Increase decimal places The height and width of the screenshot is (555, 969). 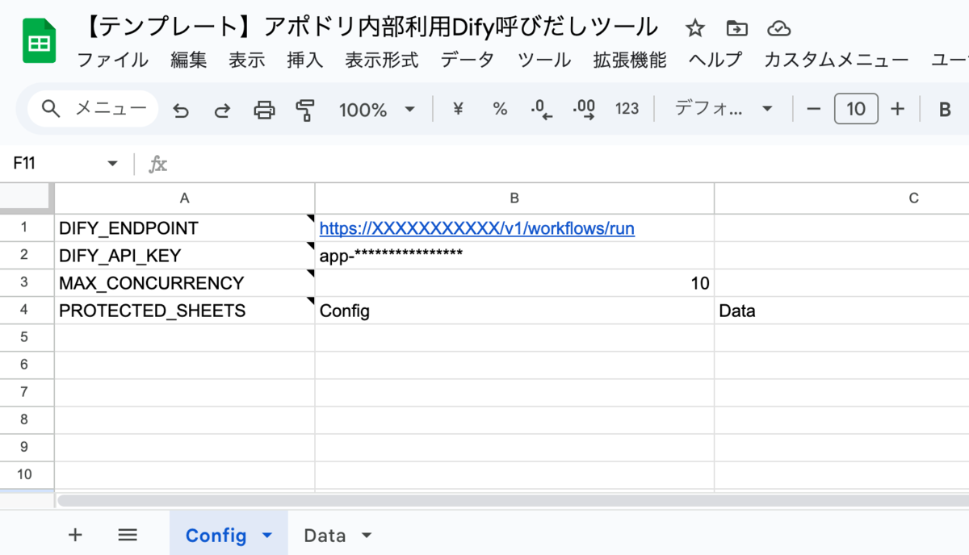pyautogui.click(x=584, y=110)
